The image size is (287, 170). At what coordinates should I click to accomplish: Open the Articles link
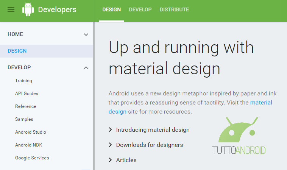126,160
